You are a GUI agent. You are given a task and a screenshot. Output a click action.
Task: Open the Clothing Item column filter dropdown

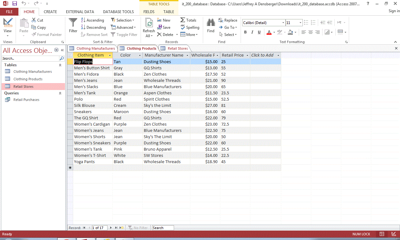110,55
